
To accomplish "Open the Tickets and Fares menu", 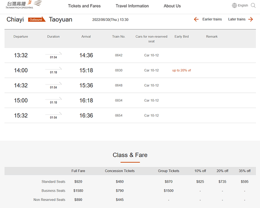I will click(x=84, y=6).
